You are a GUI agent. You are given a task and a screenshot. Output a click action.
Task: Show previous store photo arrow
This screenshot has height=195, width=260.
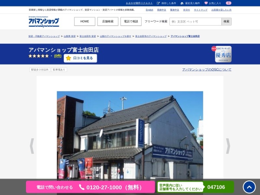(32, 146)
